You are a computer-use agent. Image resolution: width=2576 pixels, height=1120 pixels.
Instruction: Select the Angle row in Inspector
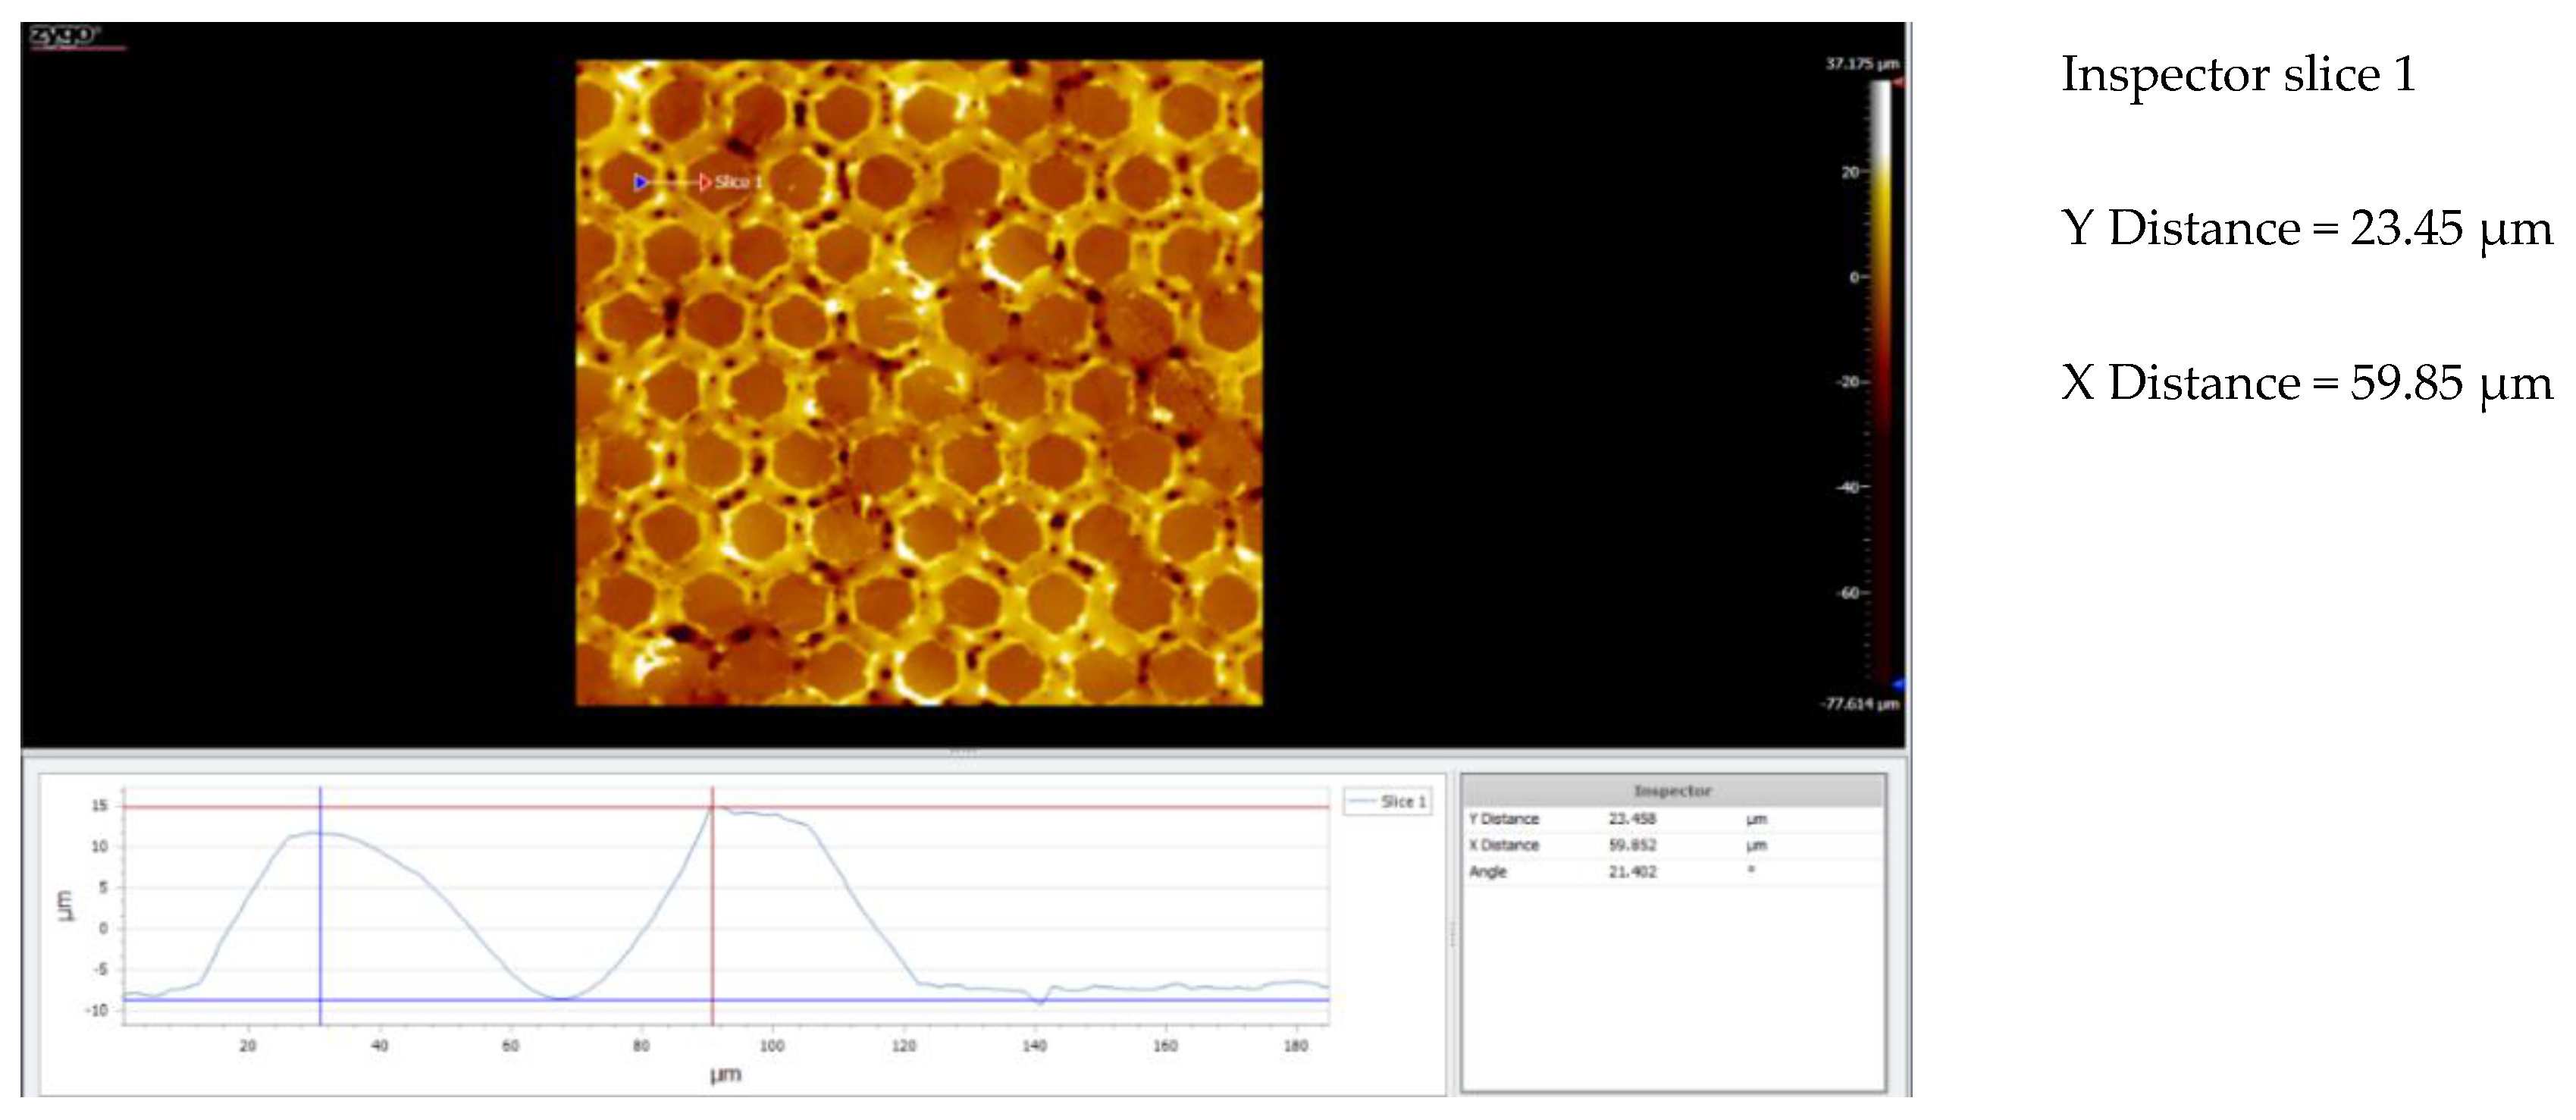pyautogui.click(x=1488, y=872)
